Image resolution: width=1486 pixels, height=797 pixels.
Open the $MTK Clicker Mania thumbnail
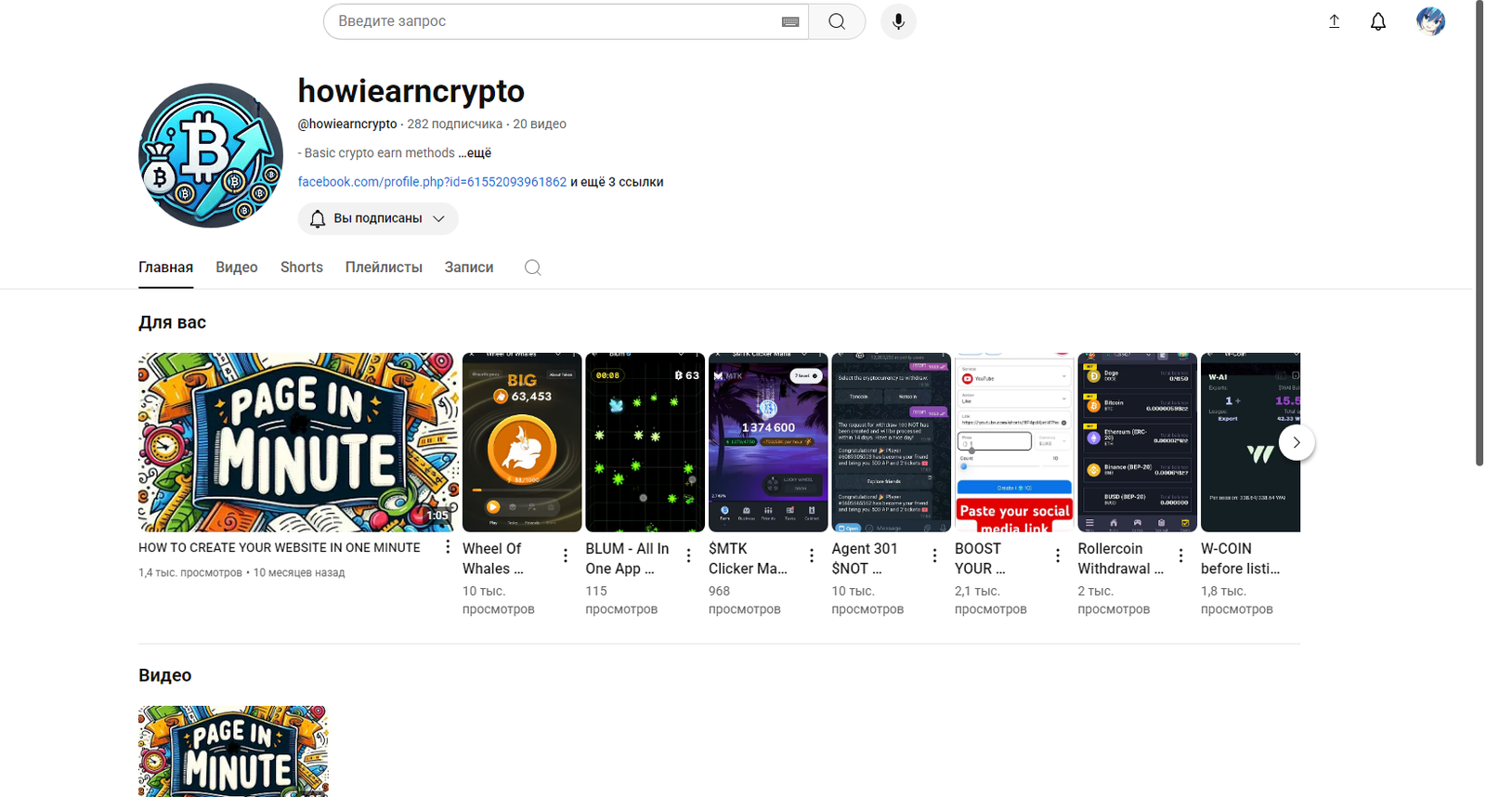click(x=768, y=442)
